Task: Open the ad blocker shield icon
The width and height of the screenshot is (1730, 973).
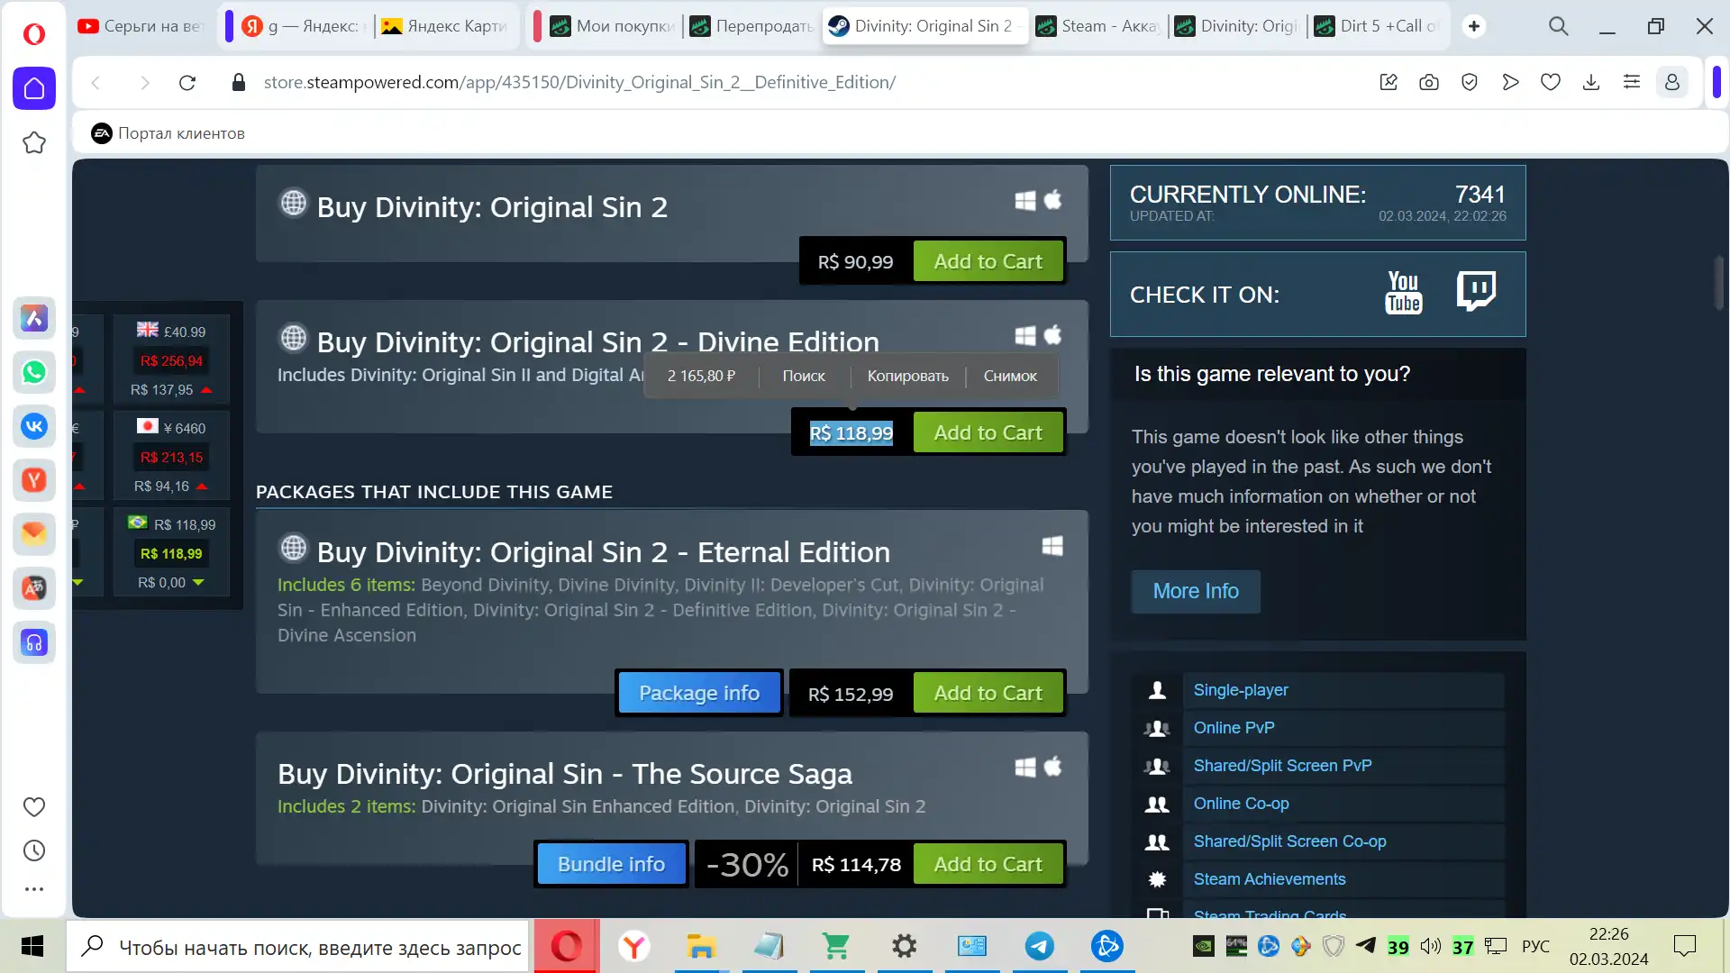Action: tap(1470, 83)
